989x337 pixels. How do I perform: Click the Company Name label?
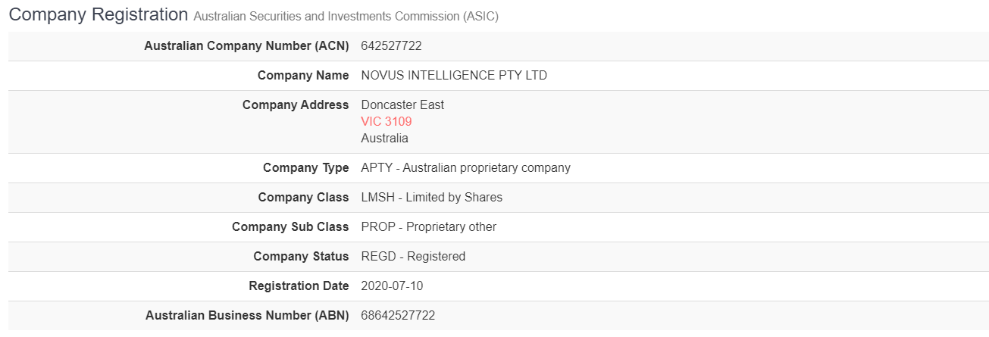tap(303, 75)
